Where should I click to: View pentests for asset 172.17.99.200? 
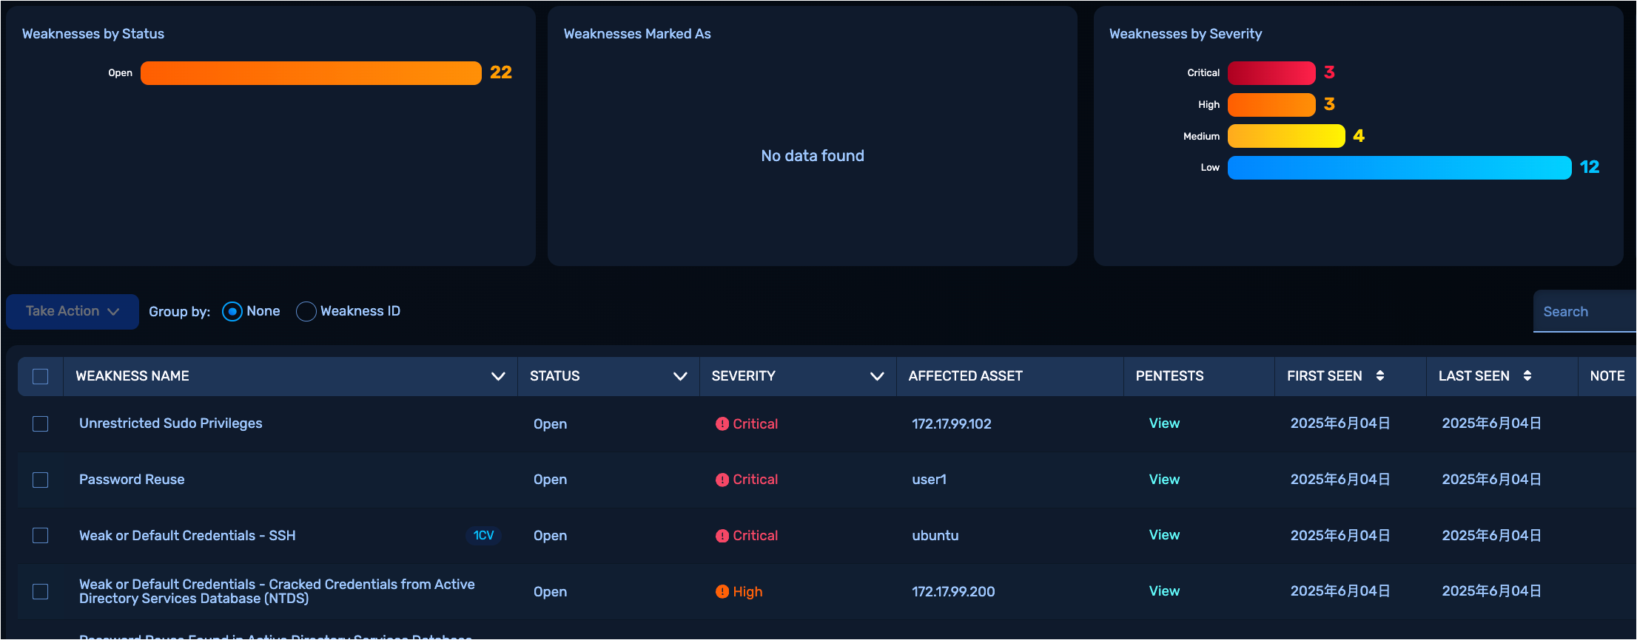pos(1163,590)
